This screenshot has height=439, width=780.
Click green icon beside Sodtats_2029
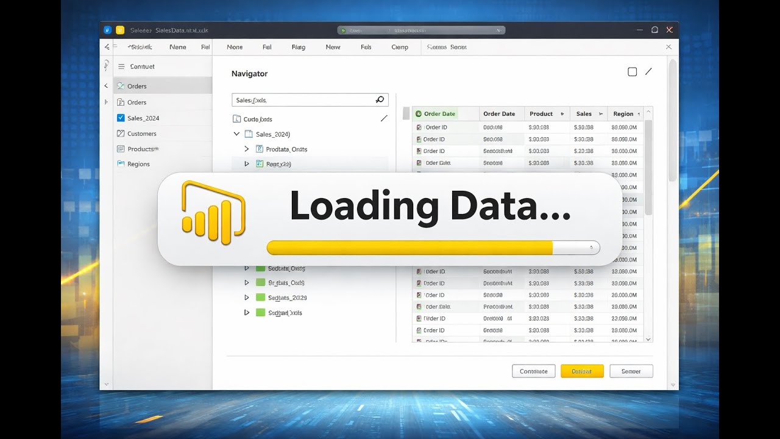[x=261, y=298]
